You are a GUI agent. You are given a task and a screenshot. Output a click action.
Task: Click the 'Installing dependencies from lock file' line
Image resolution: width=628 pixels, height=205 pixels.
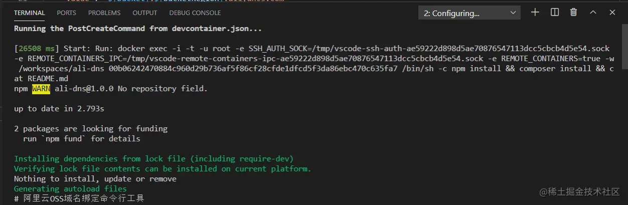[x=153, y=159]
